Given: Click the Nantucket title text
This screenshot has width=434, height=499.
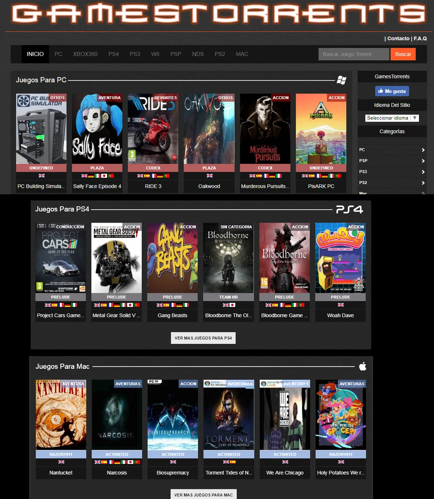Looking at the screenshot, I should [x=61, y=472].
